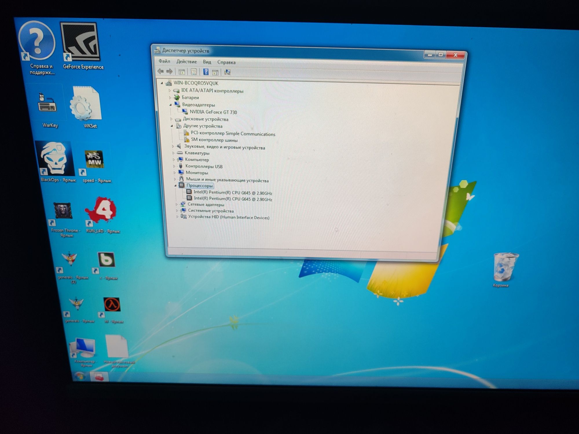The image size is (579, 434).
Task: Open help with blue question mark icon
Action: 206,72
